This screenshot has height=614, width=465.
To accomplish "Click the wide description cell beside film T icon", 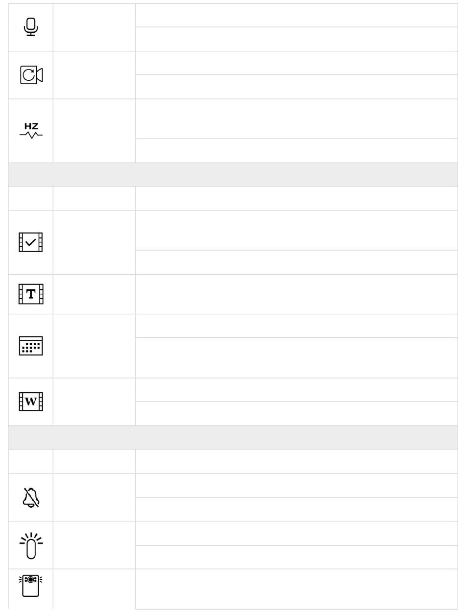I will click(x=297, y=294).
